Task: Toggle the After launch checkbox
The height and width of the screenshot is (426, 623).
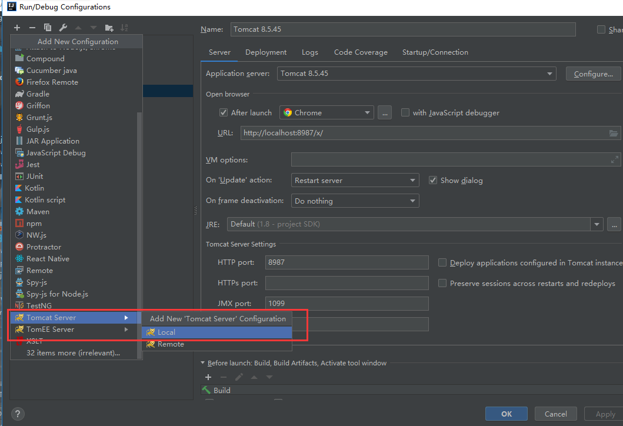Action: (224, 112)
